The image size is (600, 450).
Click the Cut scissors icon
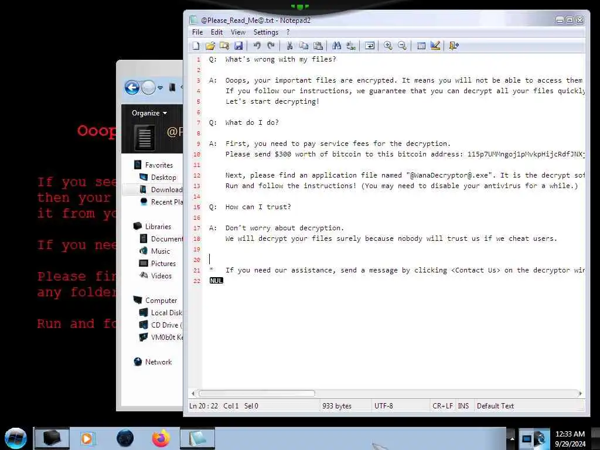(289, 46)
